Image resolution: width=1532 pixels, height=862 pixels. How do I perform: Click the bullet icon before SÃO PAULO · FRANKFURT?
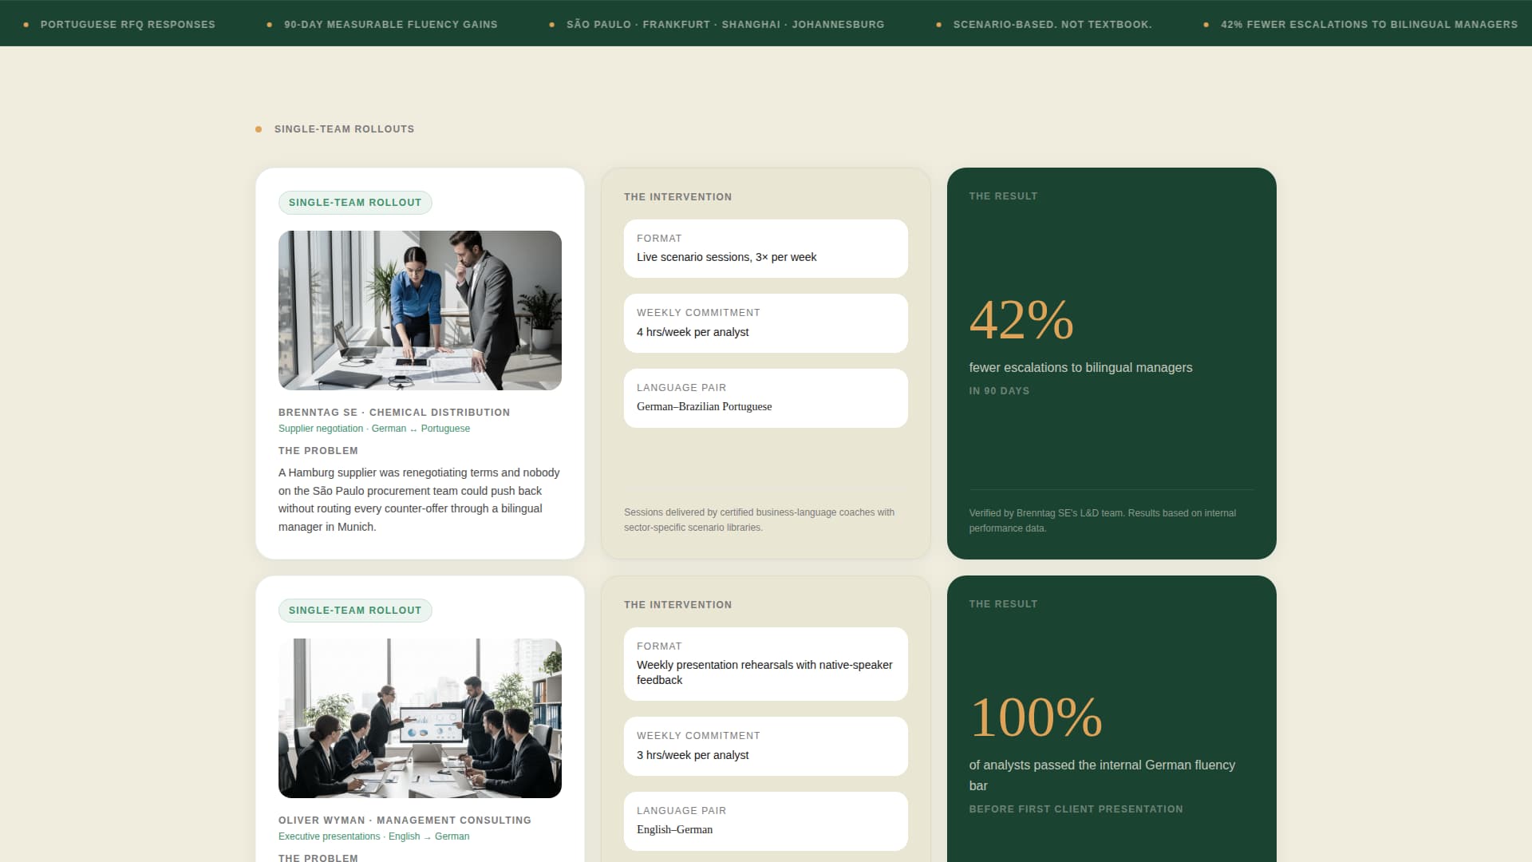[x=551, y=24]
